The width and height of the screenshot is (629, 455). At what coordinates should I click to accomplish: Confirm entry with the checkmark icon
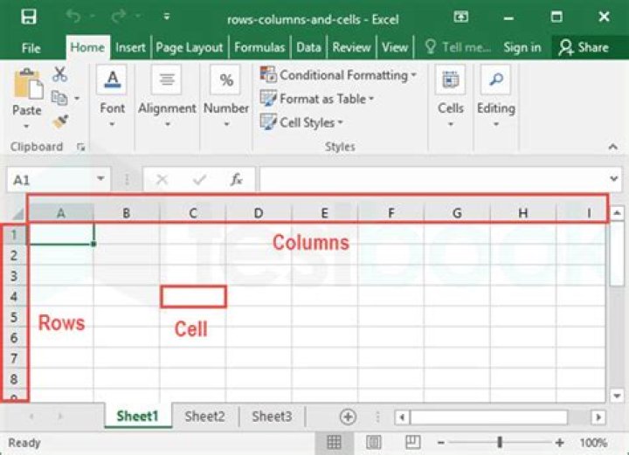pyautogui.click(x=199, y=179)
